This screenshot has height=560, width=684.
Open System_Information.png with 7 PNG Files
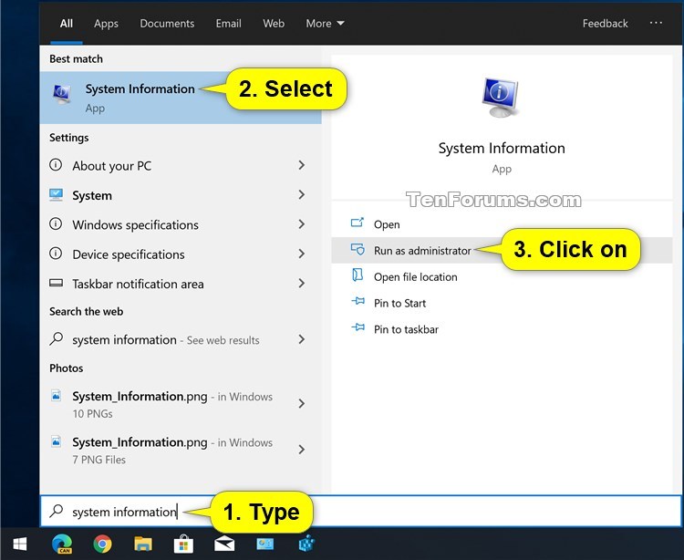(181, 450)
